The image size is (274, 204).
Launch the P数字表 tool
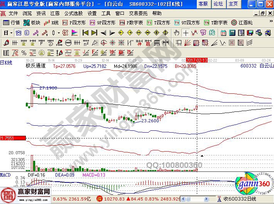coord(131,22)
